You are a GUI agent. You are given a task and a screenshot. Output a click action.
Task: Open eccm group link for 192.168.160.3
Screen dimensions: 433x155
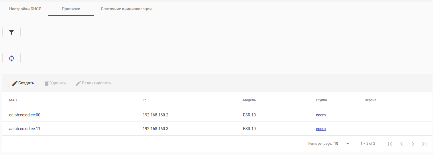tap(321, 129)
